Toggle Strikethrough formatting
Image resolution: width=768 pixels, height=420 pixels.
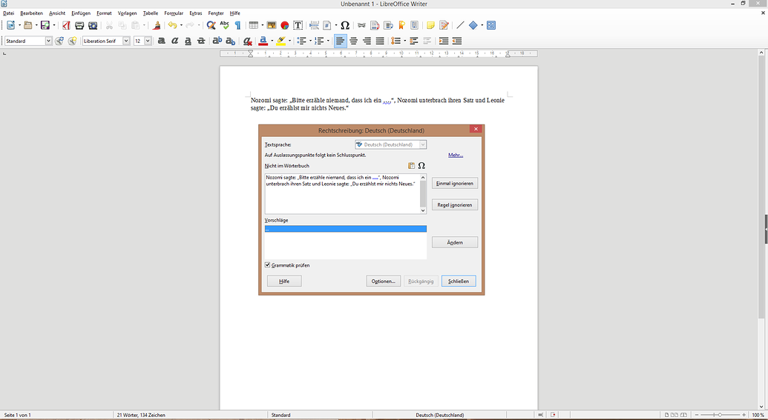coord(201,41)
